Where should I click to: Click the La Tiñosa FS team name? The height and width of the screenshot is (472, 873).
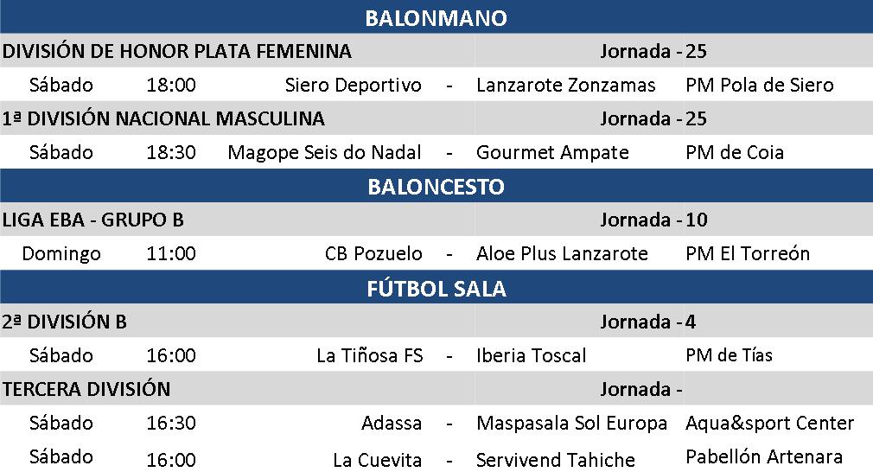pos(370,355)
